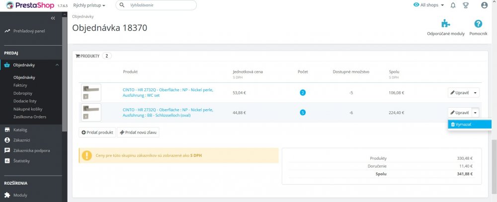Click the Pomocník help icon

click(x=478, y=24)
